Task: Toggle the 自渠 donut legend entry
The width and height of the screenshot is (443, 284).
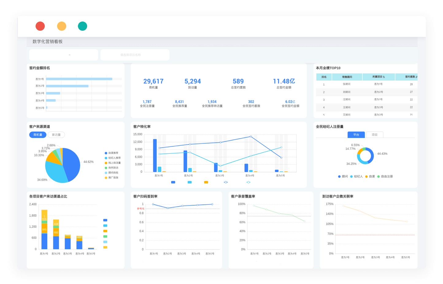Action: (x=370, y=176)
